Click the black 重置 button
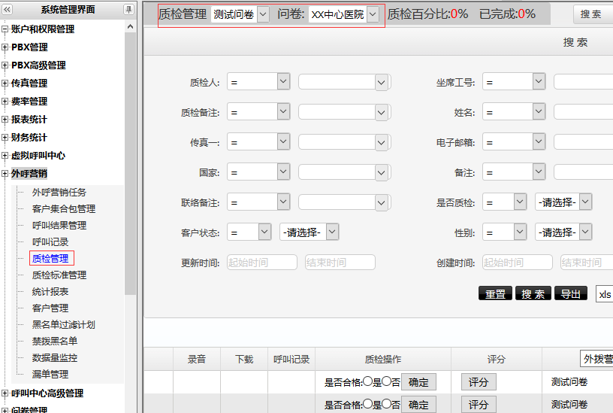The height and width of the screenshot is (413, 613). click(495, 294)
